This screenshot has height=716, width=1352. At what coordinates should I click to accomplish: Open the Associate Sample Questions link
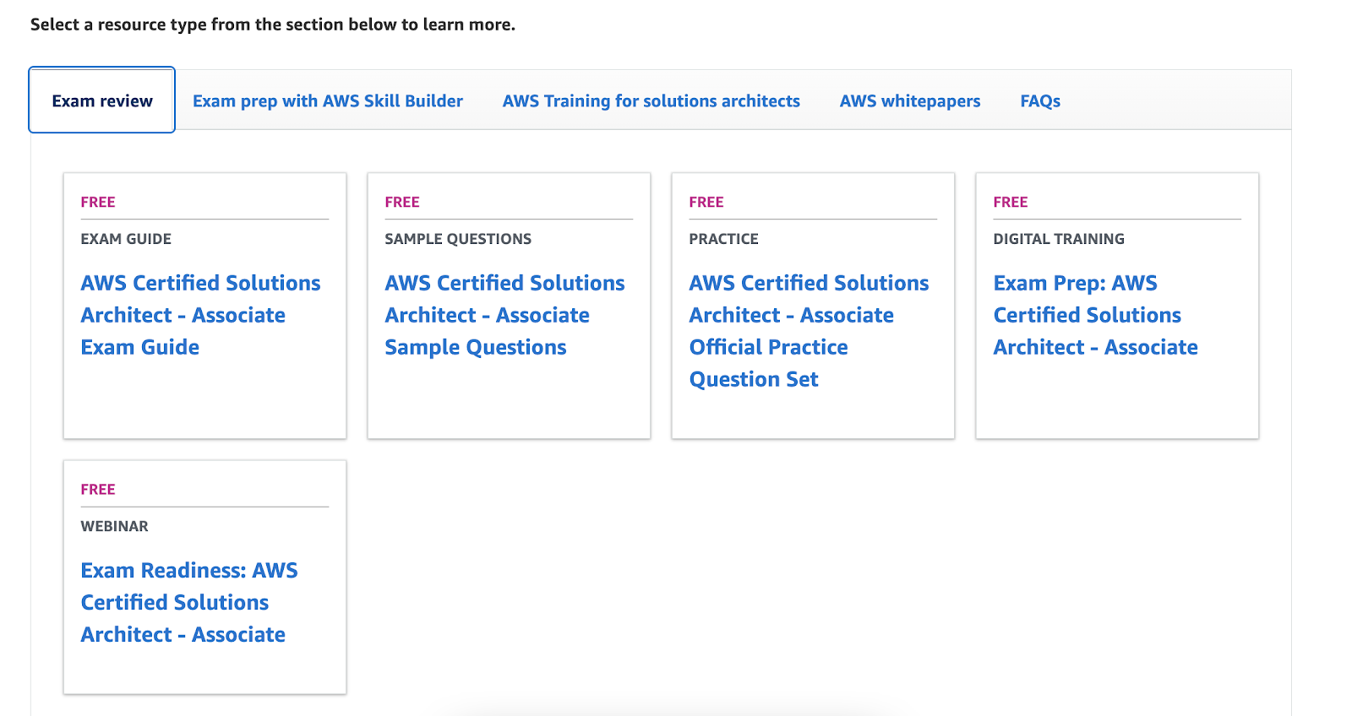504,315
